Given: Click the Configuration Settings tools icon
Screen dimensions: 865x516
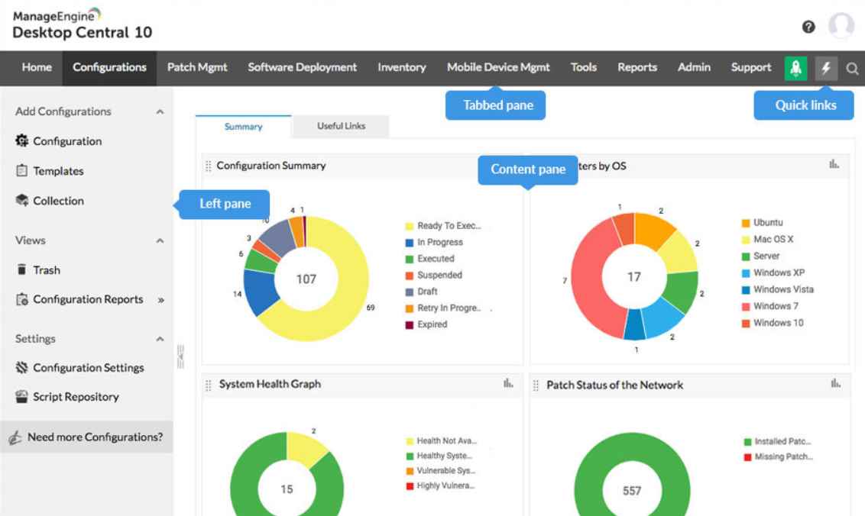Looking at the screenshot, I should [x=21, y=367].
